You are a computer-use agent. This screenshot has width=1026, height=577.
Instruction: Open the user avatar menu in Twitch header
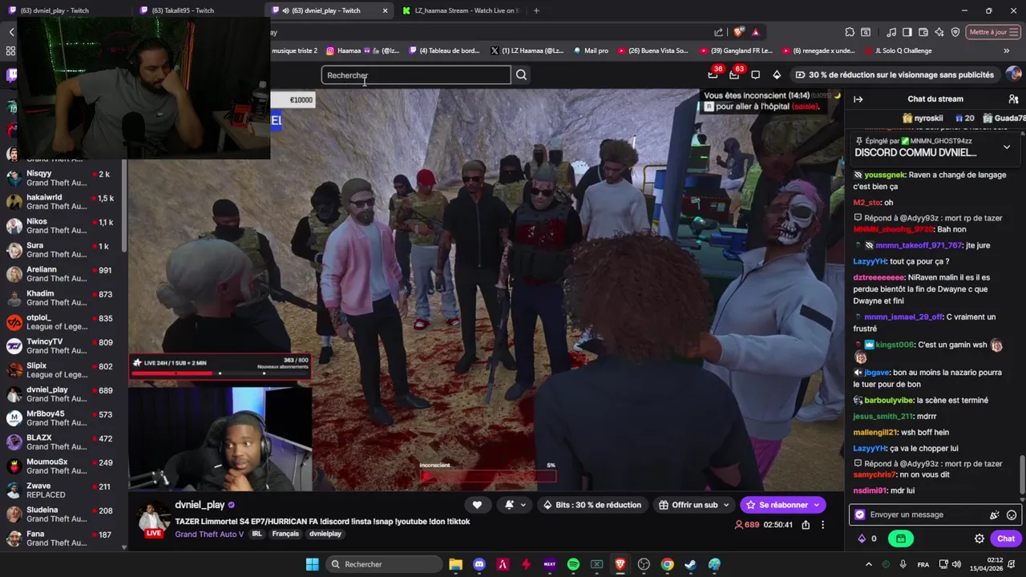(x=1014, y=75)
